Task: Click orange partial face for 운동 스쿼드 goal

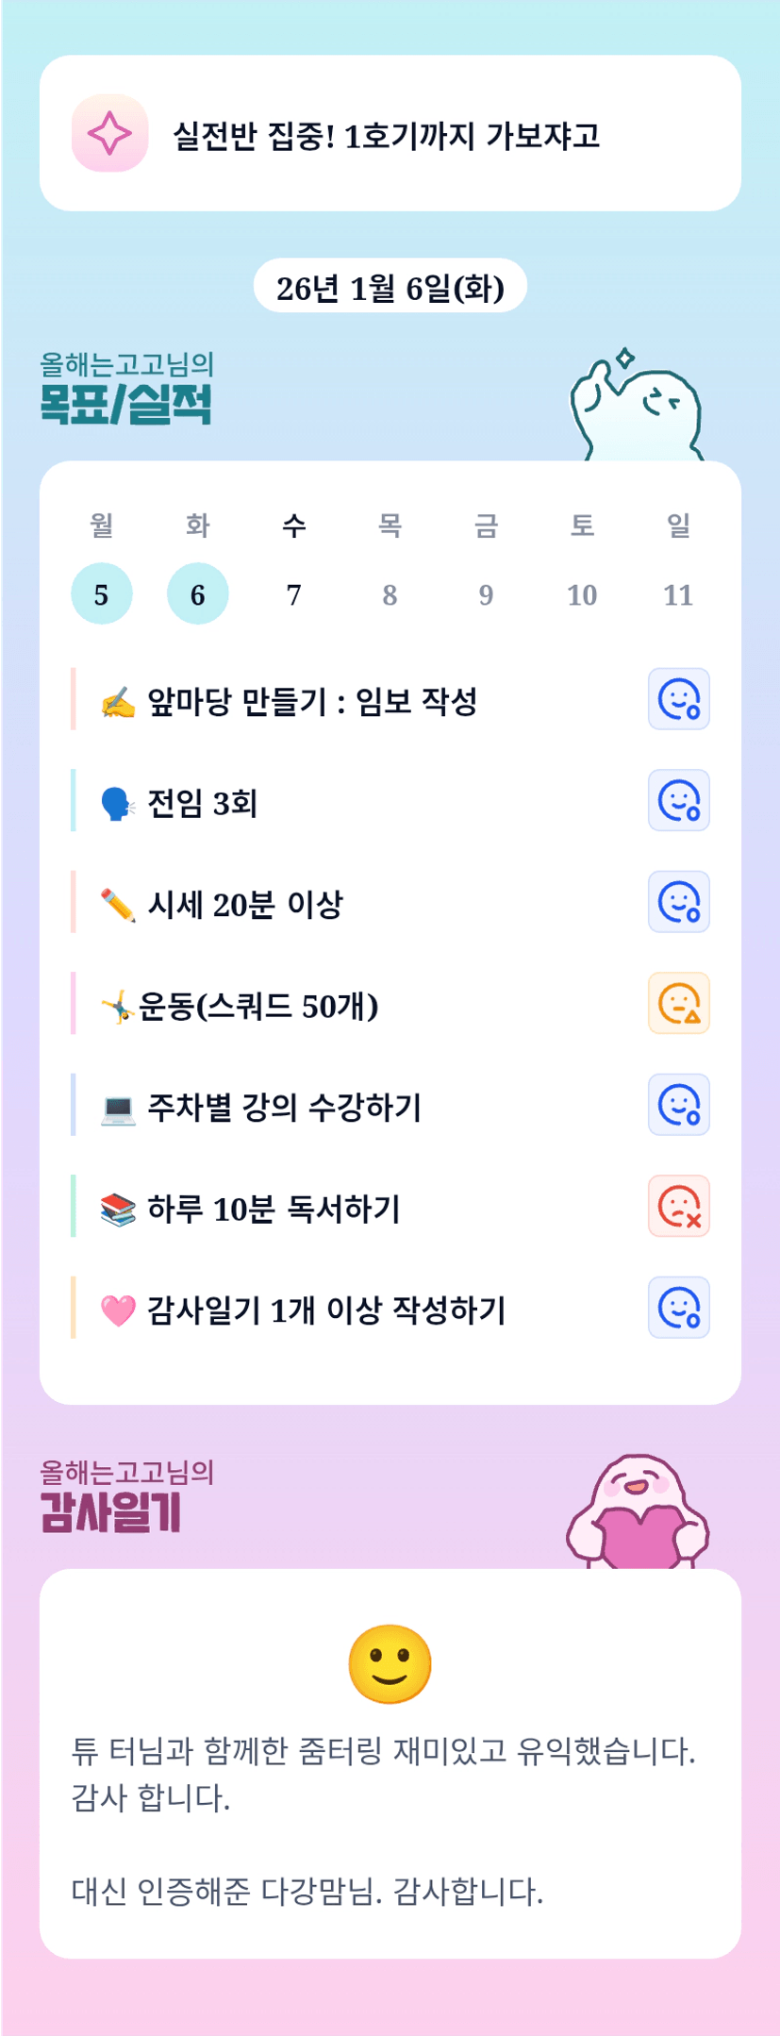Action: coord(678,1004)
